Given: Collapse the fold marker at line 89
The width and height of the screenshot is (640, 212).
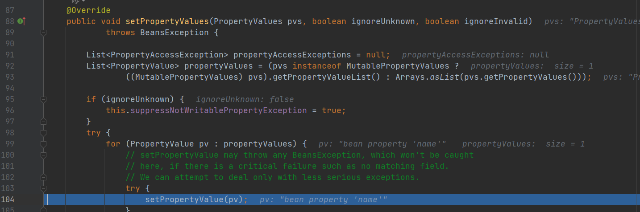Looking at the screenshot, I should tap(43, 33).
